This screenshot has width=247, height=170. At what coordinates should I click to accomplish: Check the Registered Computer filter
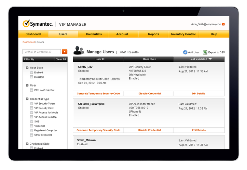click(32, 130)
